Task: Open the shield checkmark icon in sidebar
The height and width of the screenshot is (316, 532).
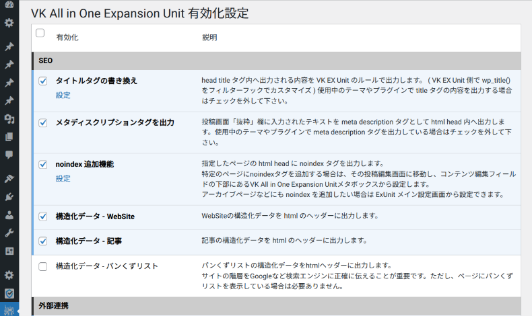Action: pos(9,293)
